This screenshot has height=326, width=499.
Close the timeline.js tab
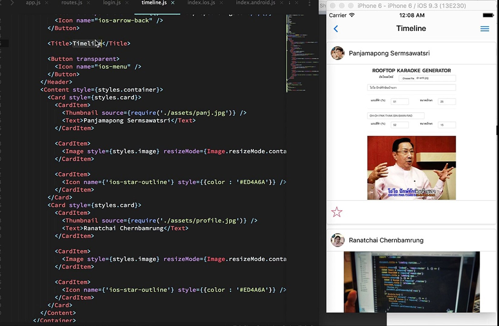pyautogui.click(x=173, y=3)
